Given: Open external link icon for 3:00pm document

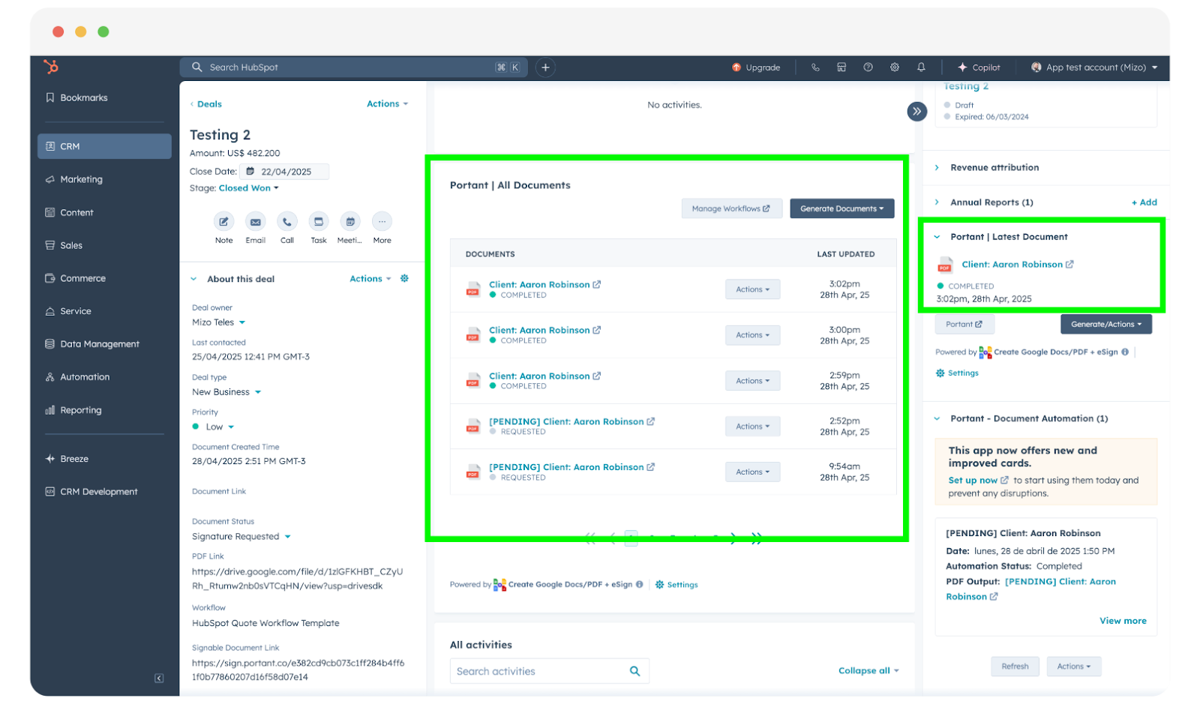Looking at the screenshot, I should 597,330.
